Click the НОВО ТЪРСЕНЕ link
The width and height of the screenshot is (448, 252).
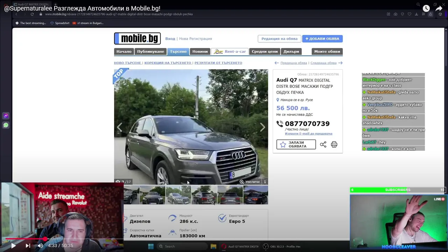(x=127, y=63)
